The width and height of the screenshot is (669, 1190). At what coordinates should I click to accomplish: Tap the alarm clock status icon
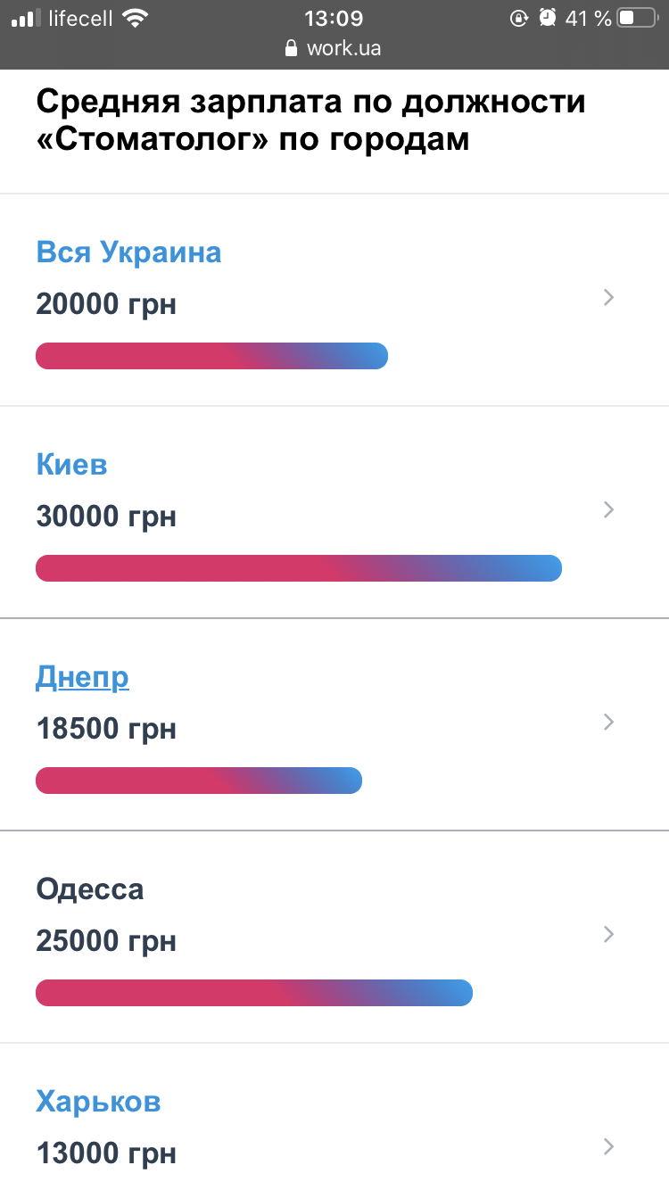click(x=548, y=18)
